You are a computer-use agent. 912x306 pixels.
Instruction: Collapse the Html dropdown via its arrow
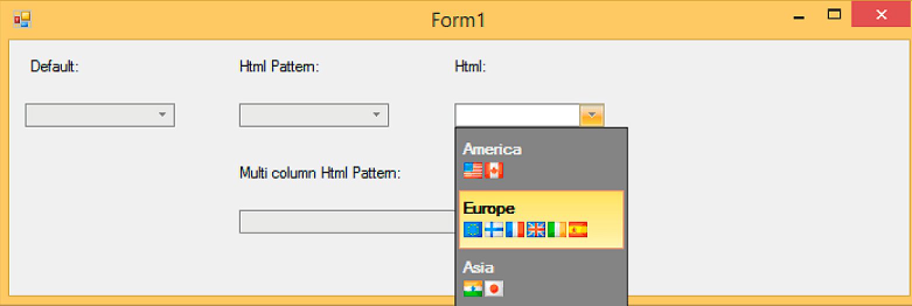tap(591, 115)
